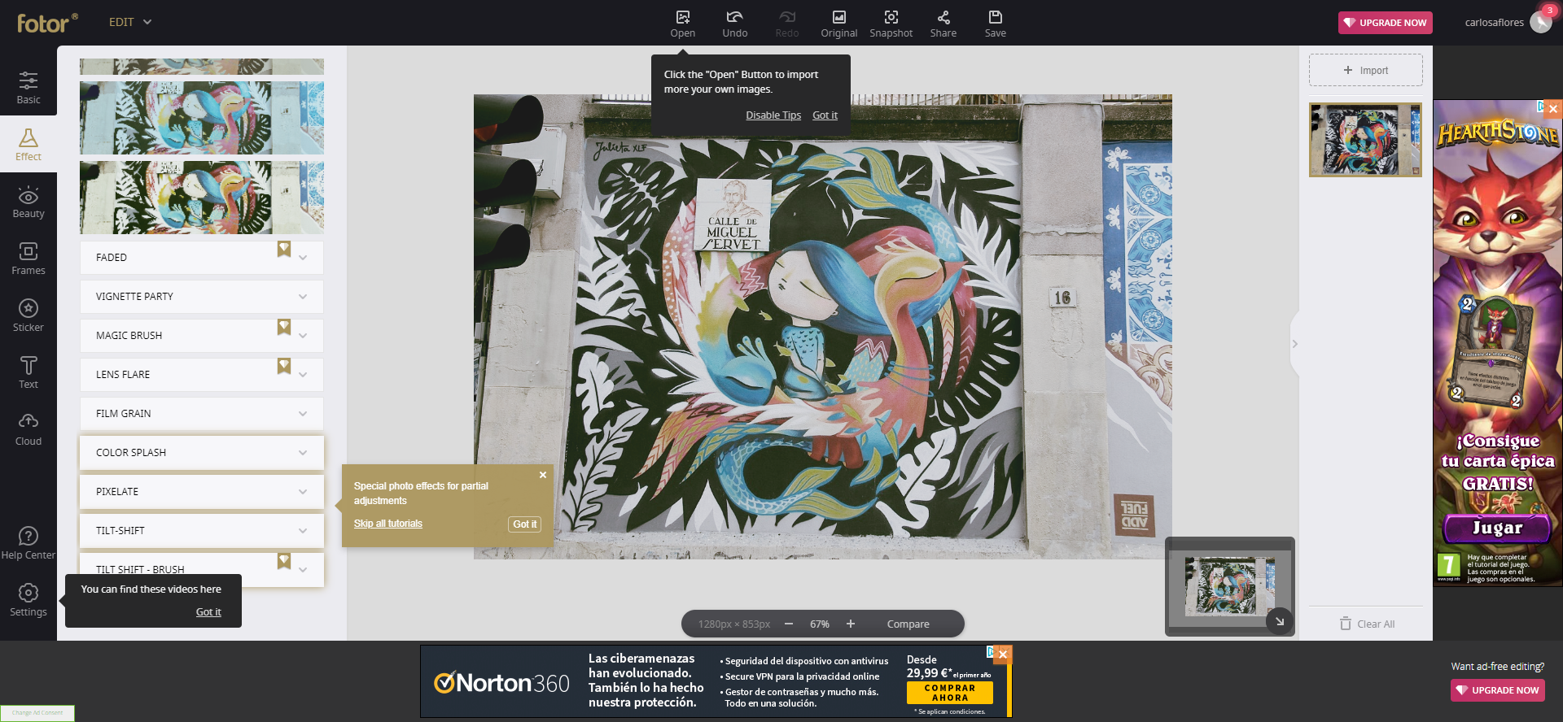The image size is (1563, 722).
Task: Click UPGRADE NOW in the top bar
Action: 1386,23
